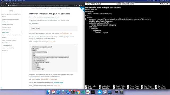170x95 pixels.
Task: Open Getting a Production Certificate sidebar link
Action: (9, 40)
